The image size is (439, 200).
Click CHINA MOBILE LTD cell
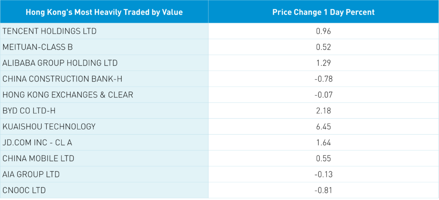tap(38, 159)
